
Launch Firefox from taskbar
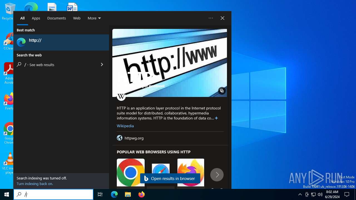[x=141, y=194]
